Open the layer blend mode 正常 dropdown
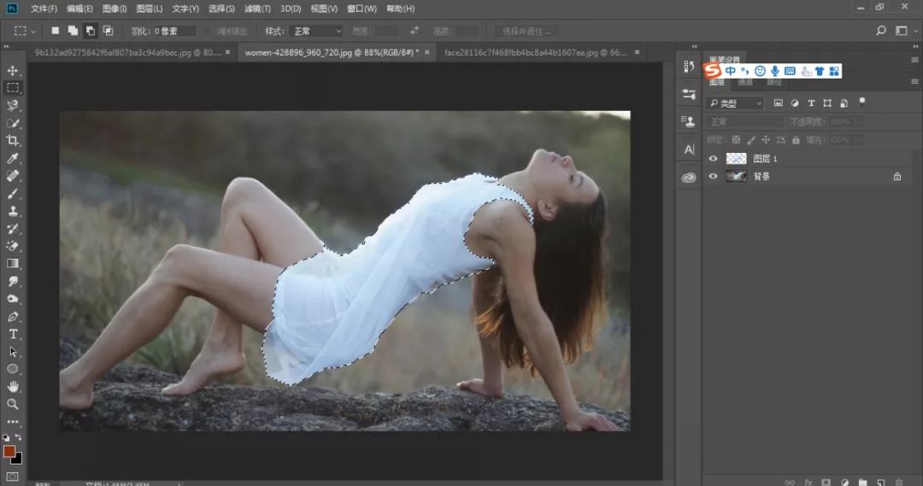The image size is (923, 486). [x=744, y=122]
